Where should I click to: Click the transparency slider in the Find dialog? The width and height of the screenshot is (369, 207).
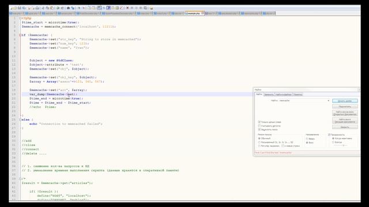tap(340, 145)
